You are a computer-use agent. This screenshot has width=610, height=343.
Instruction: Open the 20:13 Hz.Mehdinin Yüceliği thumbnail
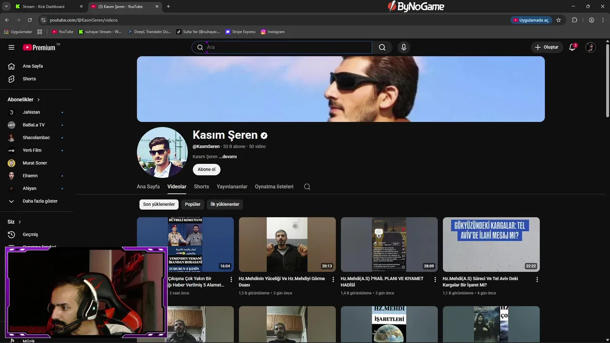(287, 244)
